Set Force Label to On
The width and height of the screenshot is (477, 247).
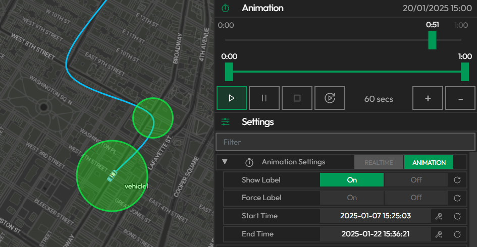click(x=352, y=198)
